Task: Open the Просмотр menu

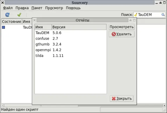Action: (x=54, y=8)
